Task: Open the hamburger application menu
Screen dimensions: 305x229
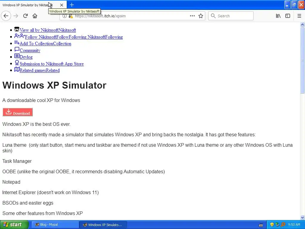Action: pyautogui.click(x=299, y=16)
